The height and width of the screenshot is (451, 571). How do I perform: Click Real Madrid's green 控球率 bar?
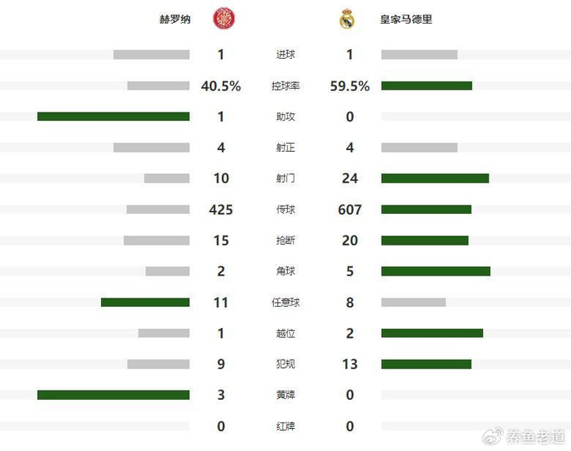click(x=427, y=86)
